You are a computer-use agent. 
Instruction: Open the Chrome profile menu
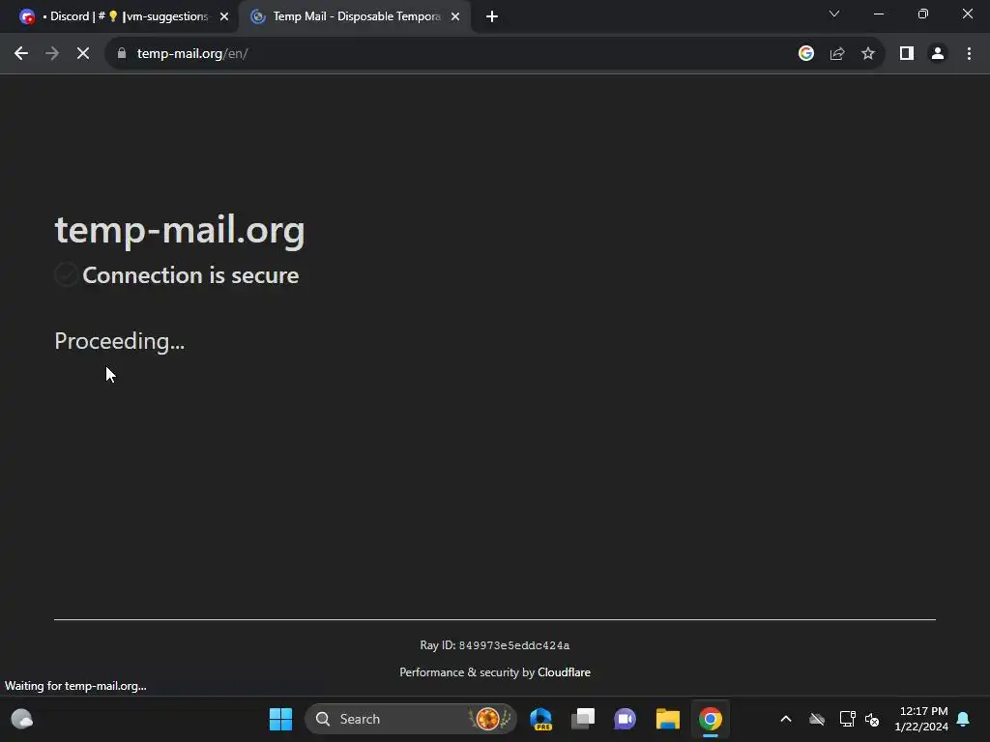point(938,54)
